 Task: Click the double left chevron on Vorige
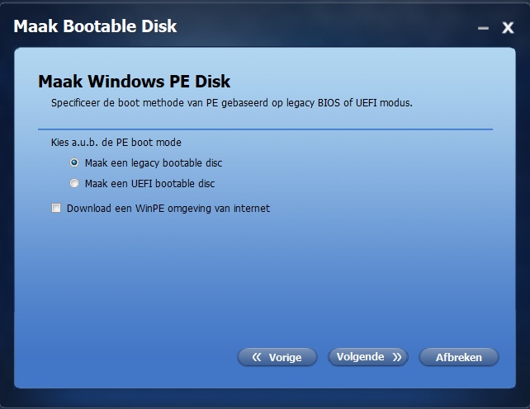point(257,357)
